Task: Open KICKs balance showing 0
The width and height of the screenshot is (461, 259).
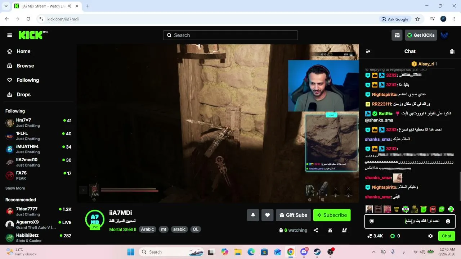Action: (x=395, y=236)
